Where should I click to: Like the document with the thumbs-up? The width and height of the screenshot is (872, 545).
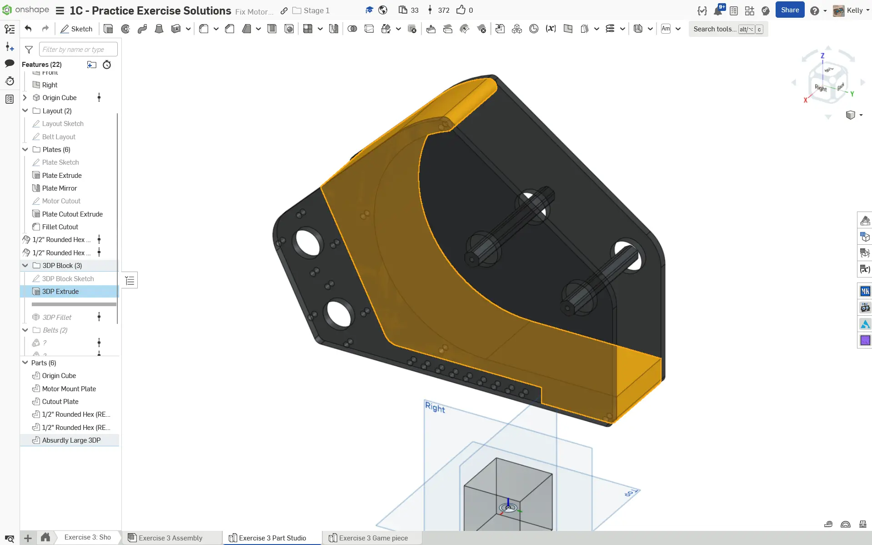(461, 10)
